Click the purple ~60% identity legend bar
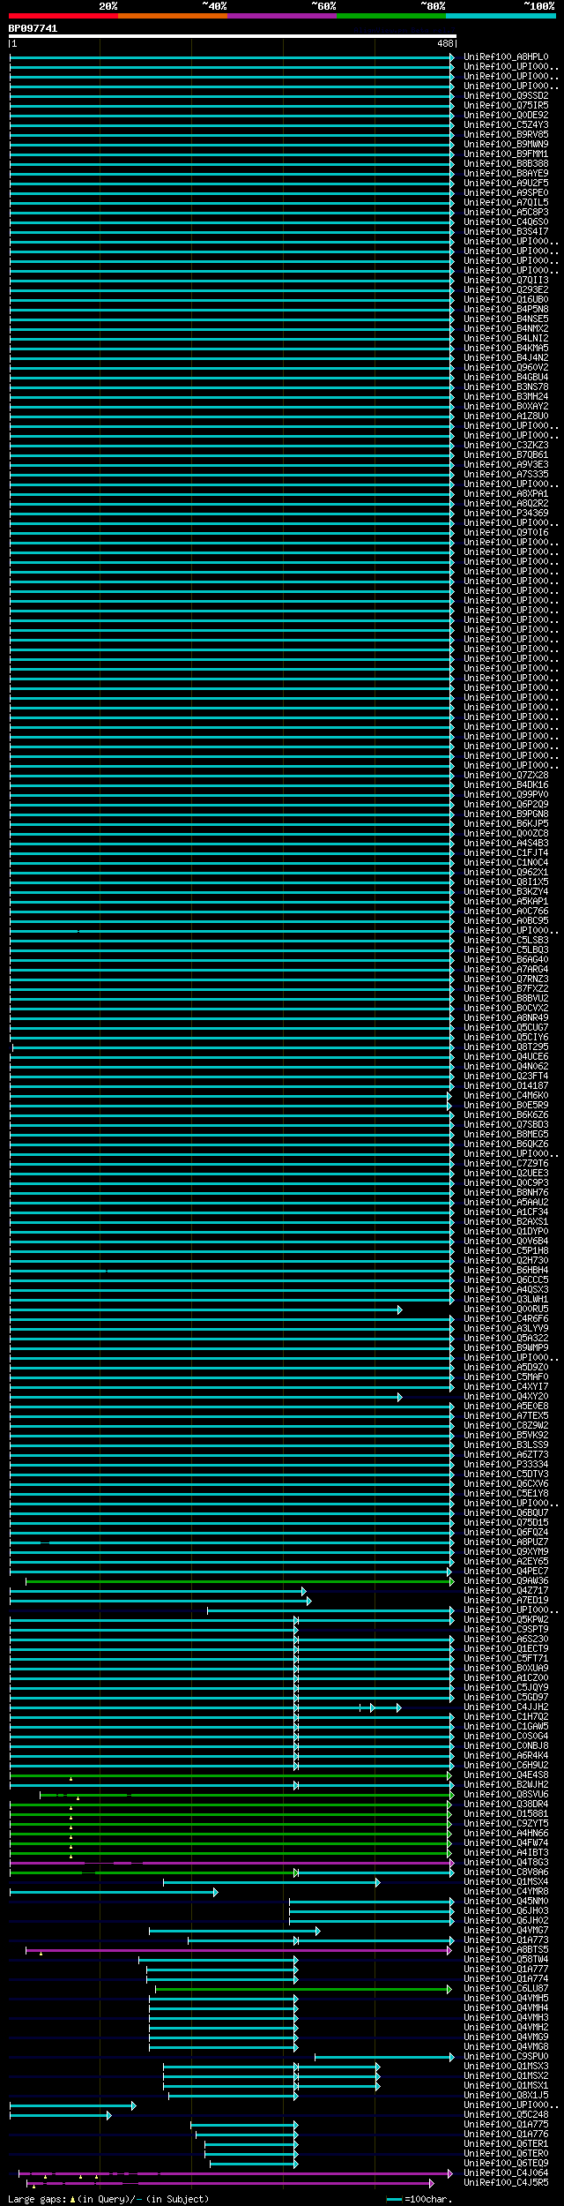 (281, 16)
